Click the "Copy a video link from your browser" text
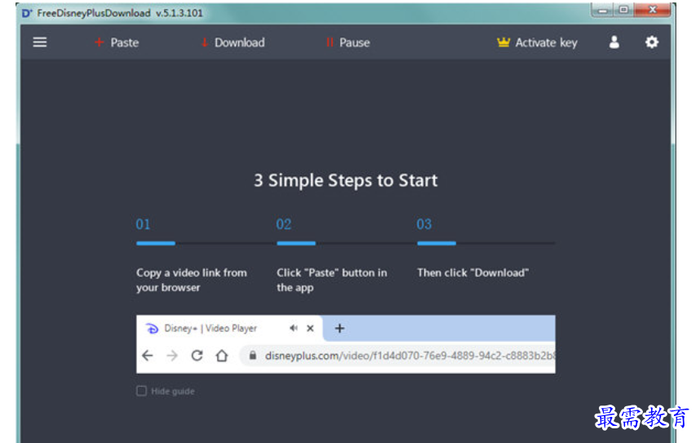 click(x=192, y=280)
